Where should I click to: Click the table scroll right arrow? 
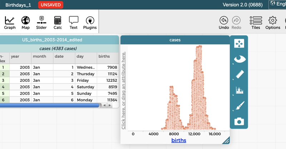(x=110, y=105)
